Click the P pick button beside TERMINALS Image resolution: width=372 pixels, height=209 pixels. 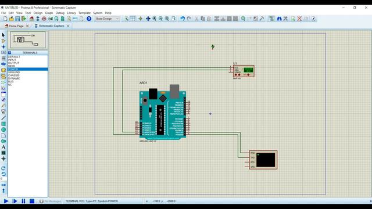9,53
